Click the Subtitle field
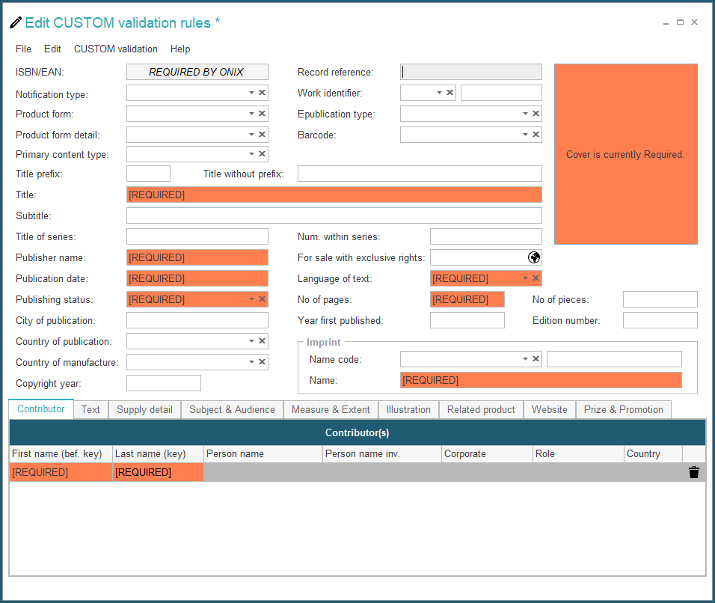 [x=334, y=215]
